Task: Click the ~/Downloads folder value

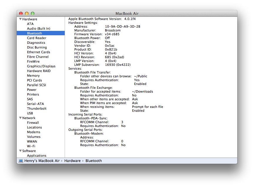Action: click(x=142, y=91)
